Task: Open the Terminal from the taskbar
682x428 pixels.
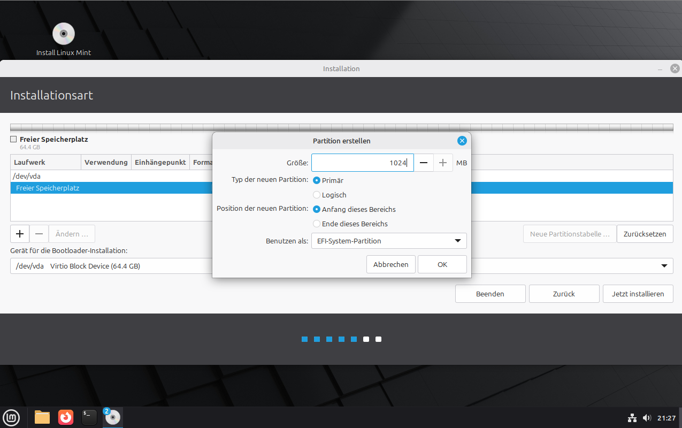Action: click(x=89, y=417)
